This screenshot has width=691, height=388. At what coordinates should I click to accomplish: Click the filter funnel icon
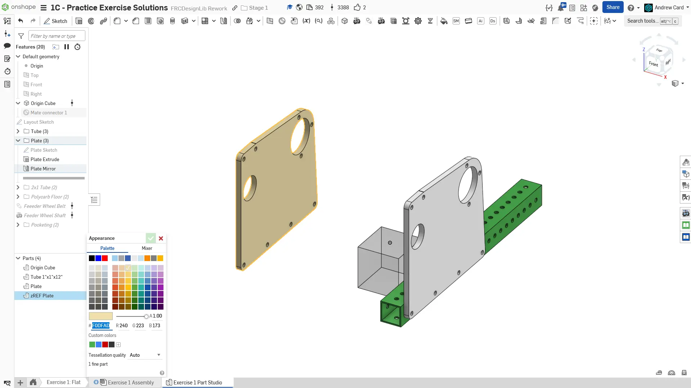tap(21, 36)
